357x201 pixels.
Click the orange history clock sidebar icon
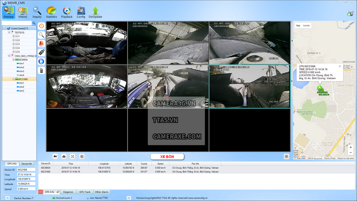pyautogui.click(x=41, y=26)
